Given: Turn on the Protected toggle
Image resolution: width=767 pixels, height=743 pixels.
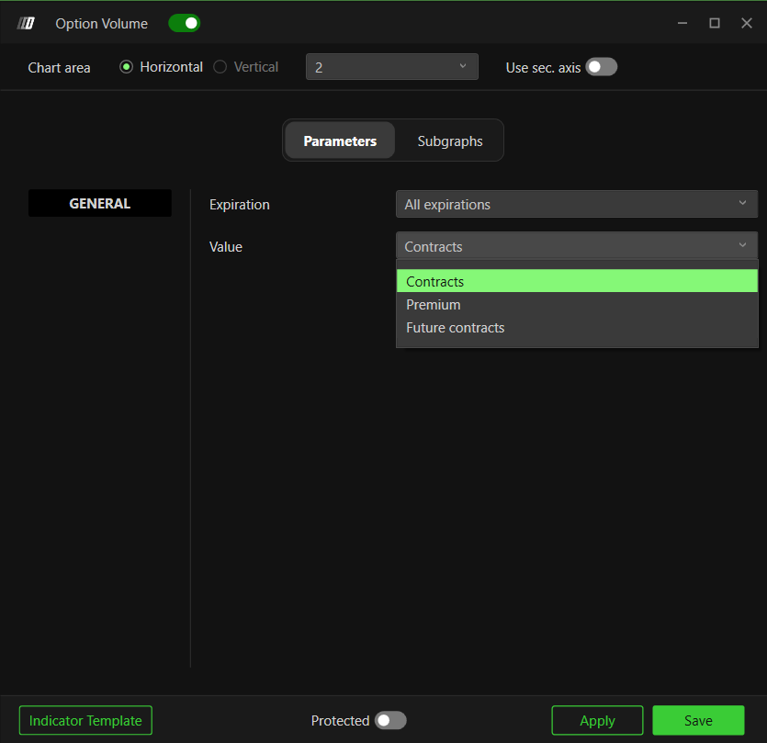Looking at the screenshot, I should point(390,720).
